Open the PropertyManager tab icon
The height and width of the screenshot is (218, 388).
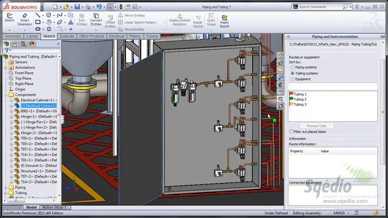tap(15, 44)
